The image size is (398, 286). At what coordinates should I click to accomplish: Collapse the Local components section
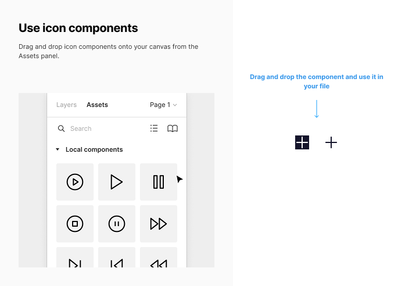[58, 149]
